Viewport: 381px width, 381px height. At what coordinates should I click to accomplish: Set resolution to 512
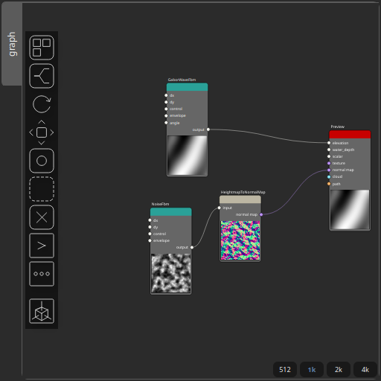[x=285, y=370]
